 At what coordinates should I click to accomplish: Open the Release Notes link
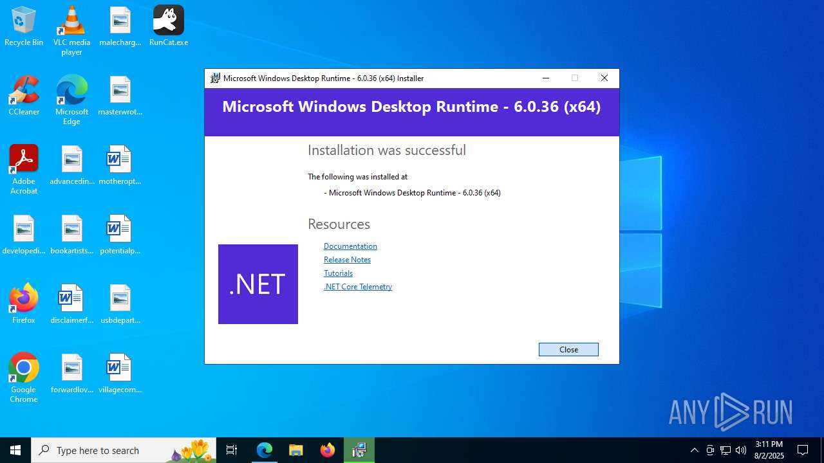347,260
